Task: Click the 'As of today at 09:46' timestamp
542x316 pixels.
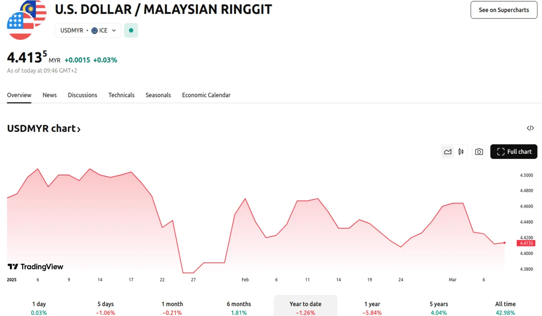Action: pyautogui.click(x=42, y=71)
